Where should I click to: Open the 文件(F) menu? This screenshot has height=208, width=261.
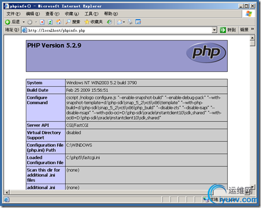[13, 13]
